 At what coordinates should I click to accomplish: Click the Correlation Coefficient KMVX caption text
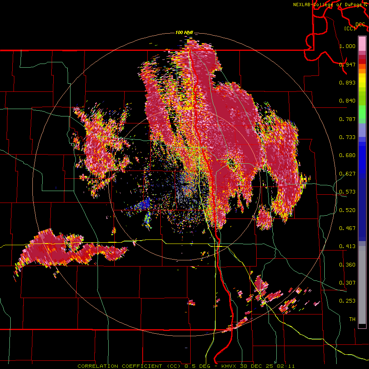pos(186,366)
